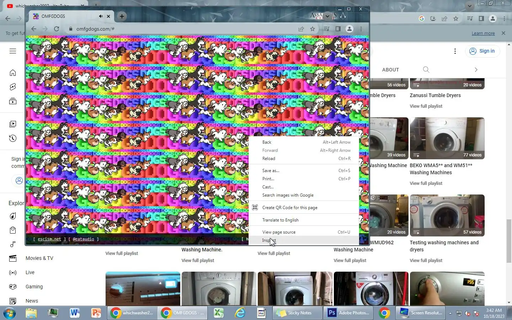The width and height of the screenshot is (512, 320).
Task: Open @eataudio link at page bottom
Action: pyautogui.click(x=84, y=239)
